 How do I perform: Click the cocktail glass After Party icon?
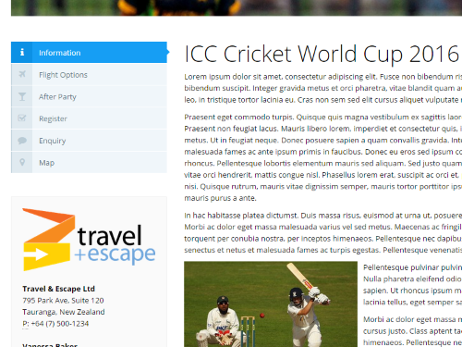[x=22, y=96]
